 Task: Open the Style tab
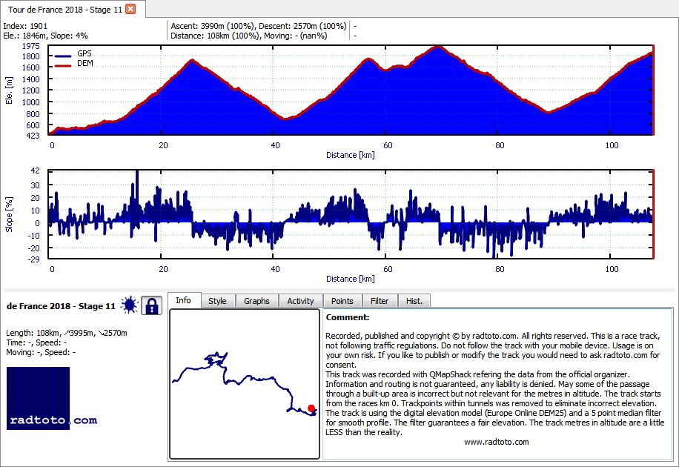click(217, 301)
